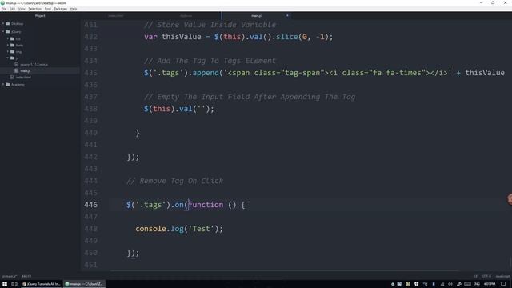The width and height of the screenshot is (512, 288).
Task: Click line number 448 in gutter
Action: click(x=90, y=229)
